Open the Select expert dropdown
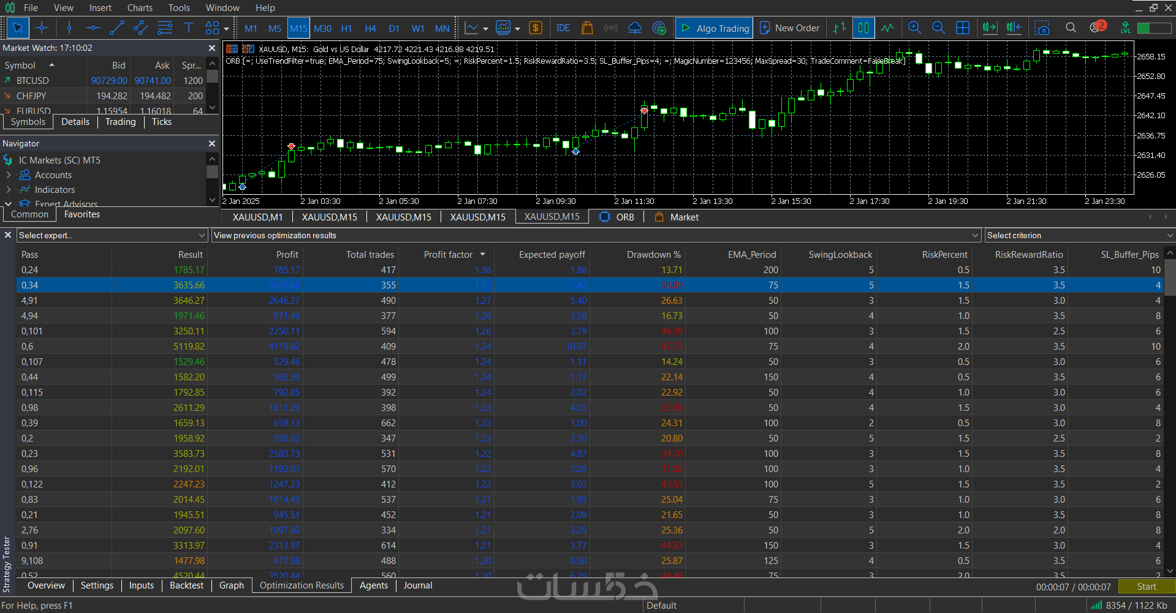 pos(112,235)
